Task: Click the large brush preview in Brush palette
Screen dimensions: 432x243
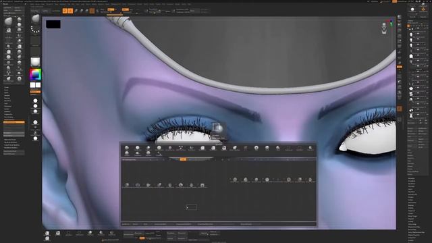Action: pyautogui.click(x=9, y=21)
